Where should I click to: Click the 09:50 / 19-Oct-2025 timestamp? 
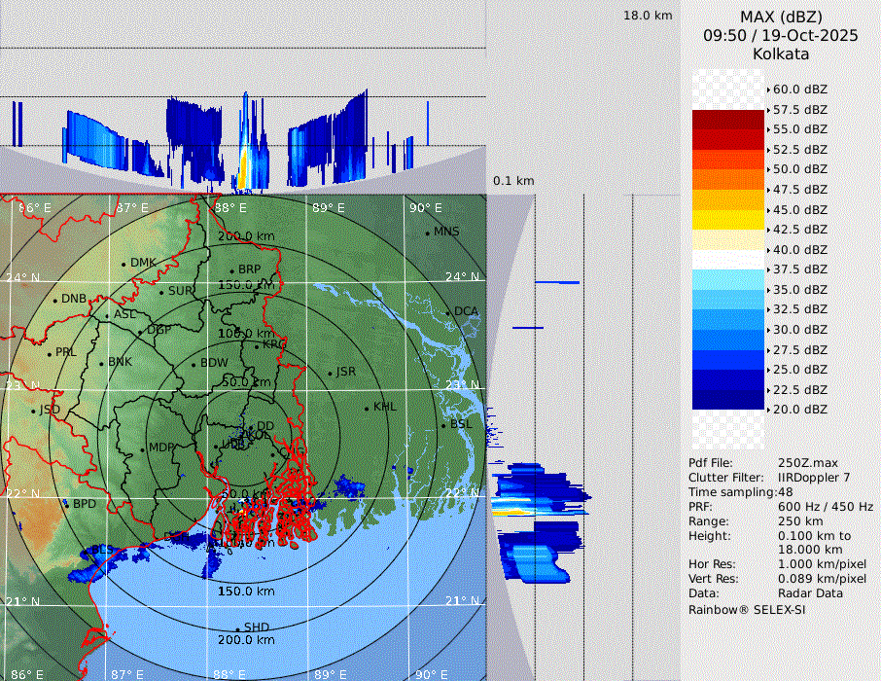(x=780, y=35)
